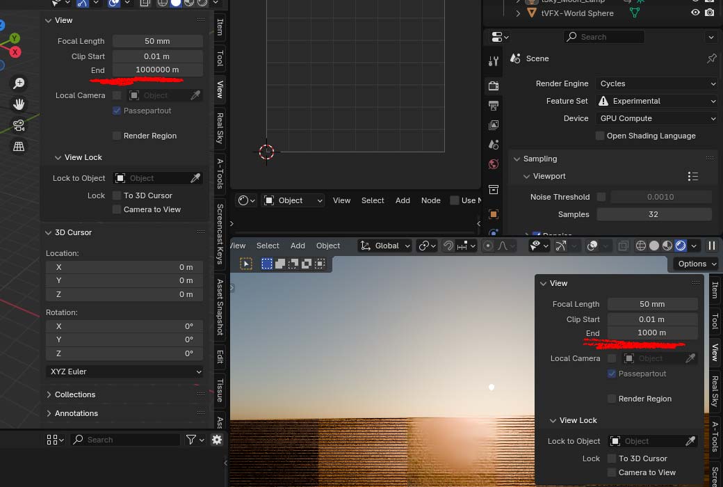This screenshot has width=723, height=487.
Task: Open the Render Engine Cycles dropdown
Action: [x=657, y=83]
